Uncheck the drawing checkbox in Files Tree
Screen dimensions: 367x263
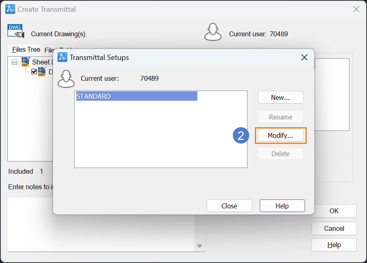point(34,72)
